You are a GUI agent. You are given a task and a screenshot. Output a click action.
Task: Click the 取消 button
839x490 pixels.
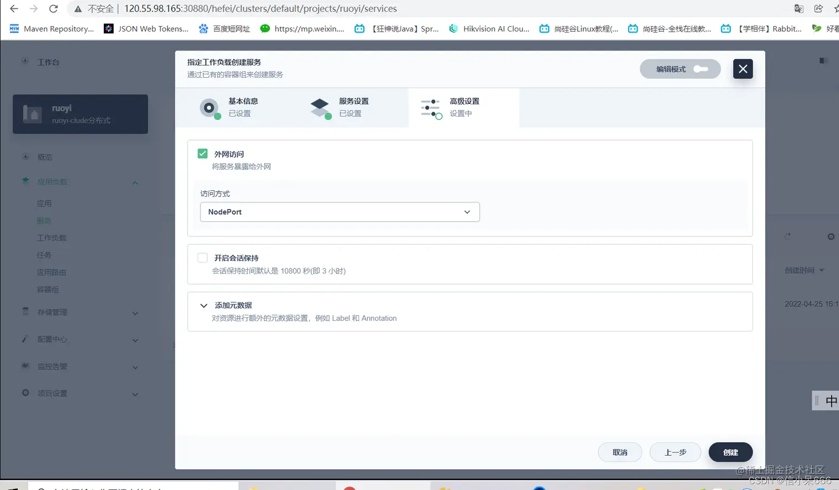click(620, 452)
